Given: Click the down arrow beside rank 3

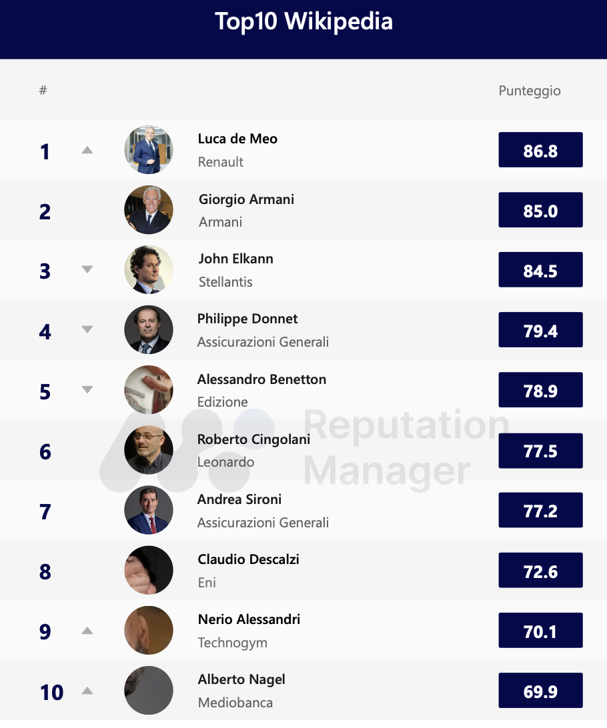Looking at the screenshot, I should [87, 269].
